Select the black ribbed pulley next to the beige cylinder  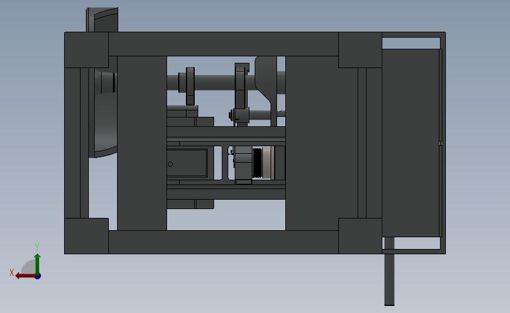click(257, 163)
